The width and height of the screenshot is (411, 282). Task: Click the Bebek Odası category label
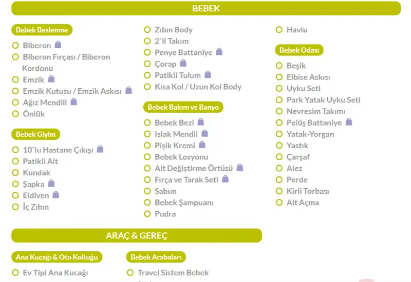point(300,50)
